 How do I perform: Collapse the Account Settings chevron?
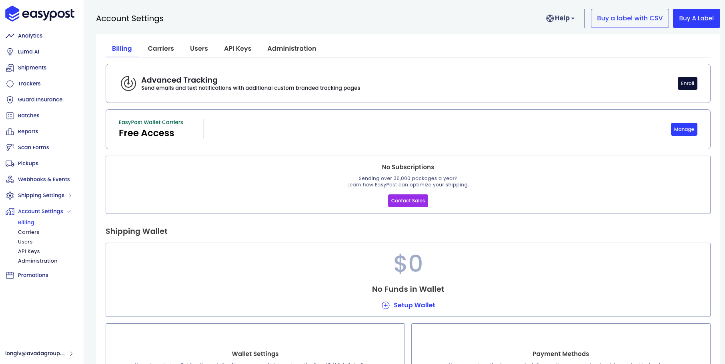[69, 212]
